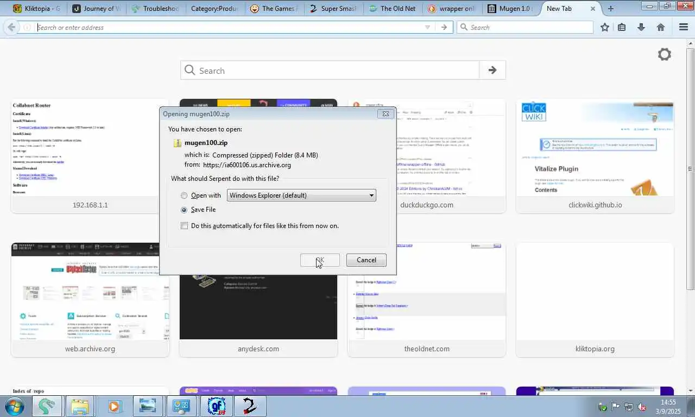The image size is (695, 417).
Task: Click the Serpent browser taskbar icon
Action: (x=47, y=407)
